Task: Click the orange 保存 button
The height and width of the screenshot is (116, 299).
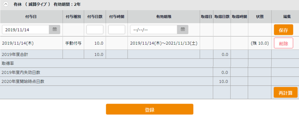Action: pyautogui.click(x=283, y=30)
